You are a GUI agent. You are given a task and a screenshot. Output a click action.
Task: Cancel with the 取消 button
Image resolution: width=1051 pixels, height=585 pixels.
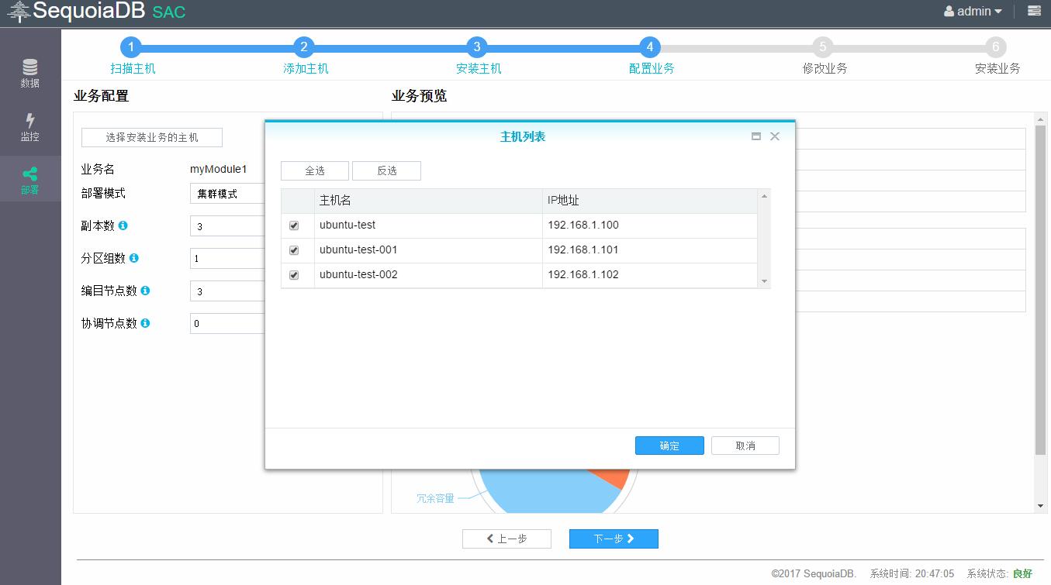[745, 446]
